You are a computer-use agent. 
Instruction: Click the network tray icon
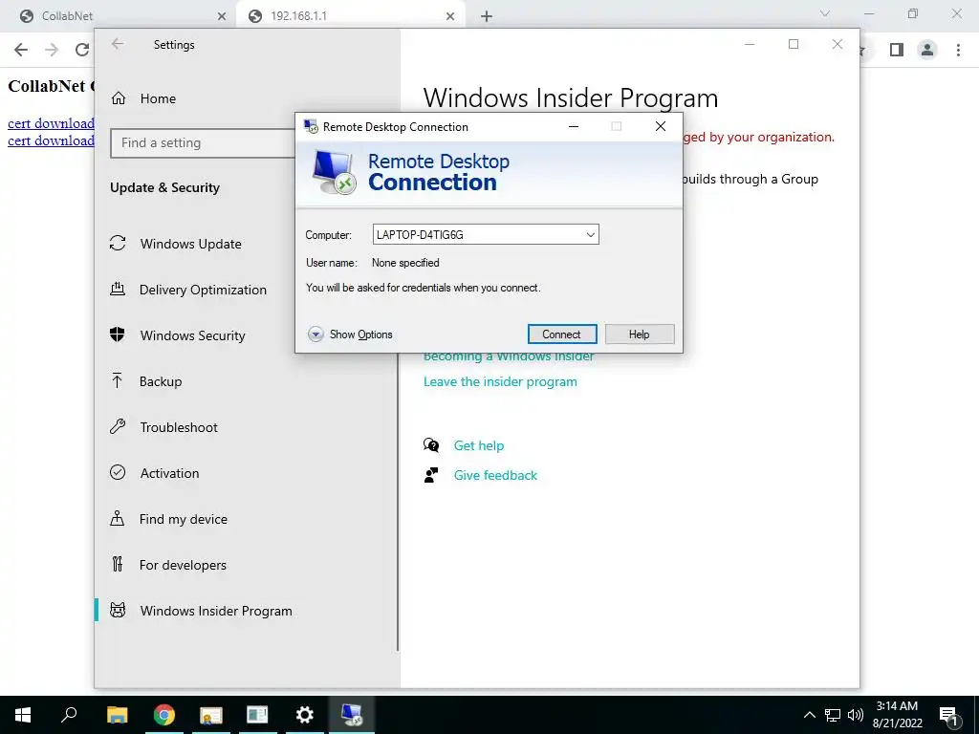point(833,715)
